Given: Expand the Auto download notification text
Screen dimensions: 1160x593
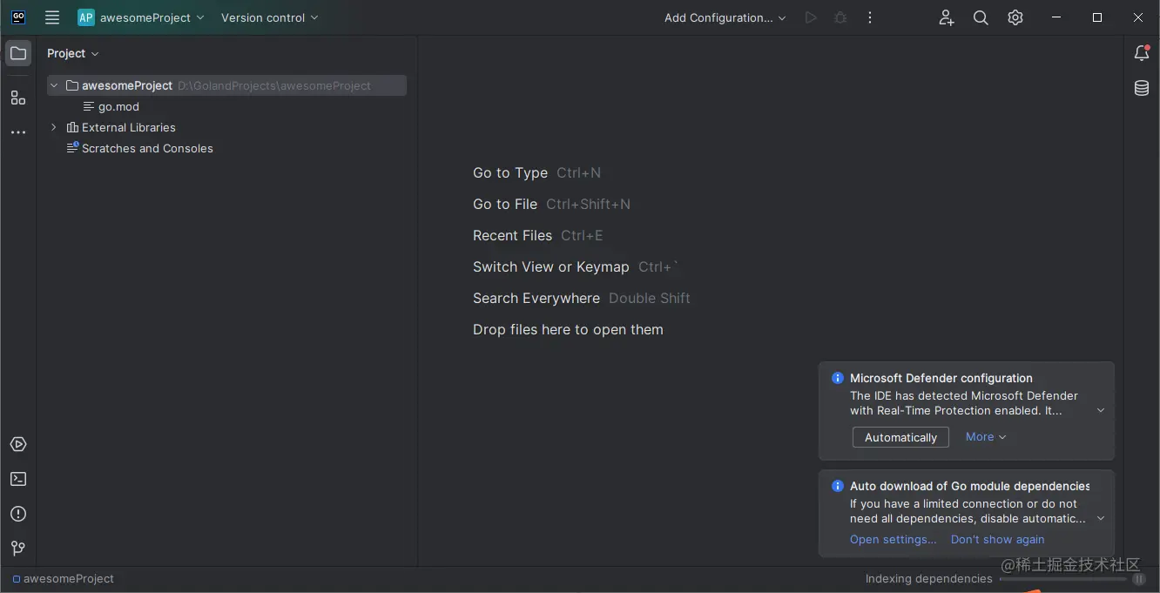Looking at the screenshot, I should point(1101,518).
